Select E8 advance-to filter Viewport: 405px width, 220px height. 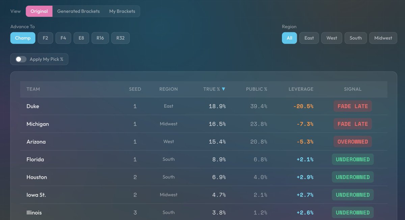(81, 38)
